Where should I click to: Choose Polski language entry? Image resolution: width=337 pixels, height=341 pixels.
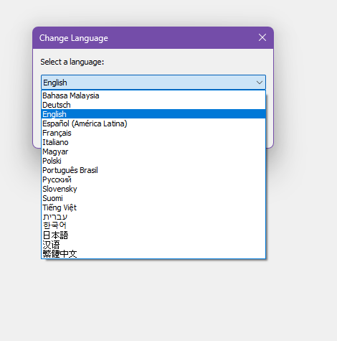coord(153,161)
